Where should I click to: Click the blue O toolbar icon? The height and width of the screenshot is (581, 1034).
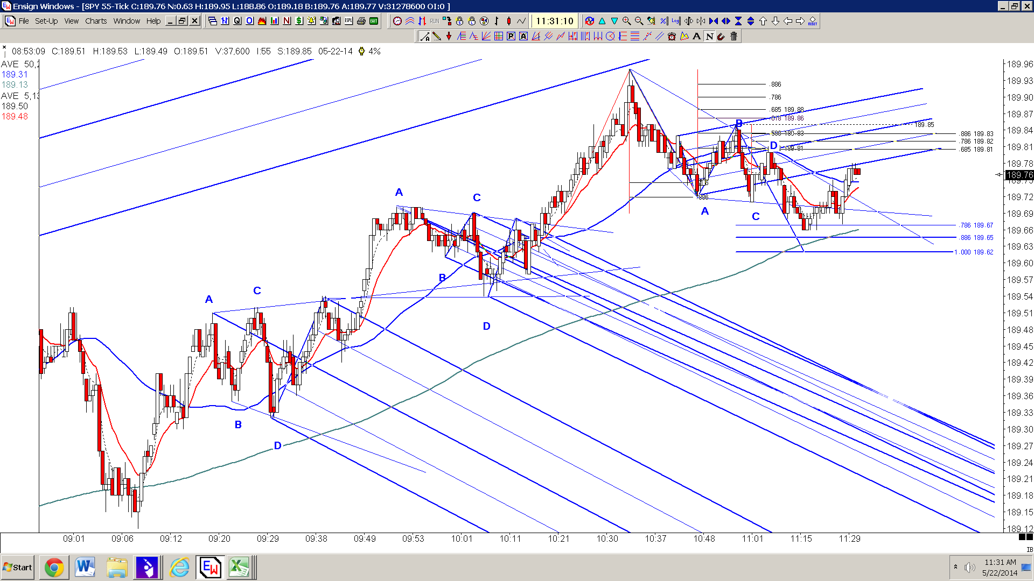(249, 21)
